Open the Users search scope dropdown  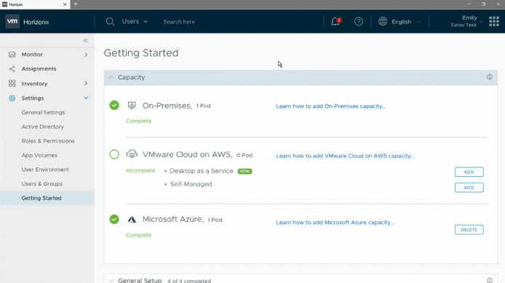(135, 22)
